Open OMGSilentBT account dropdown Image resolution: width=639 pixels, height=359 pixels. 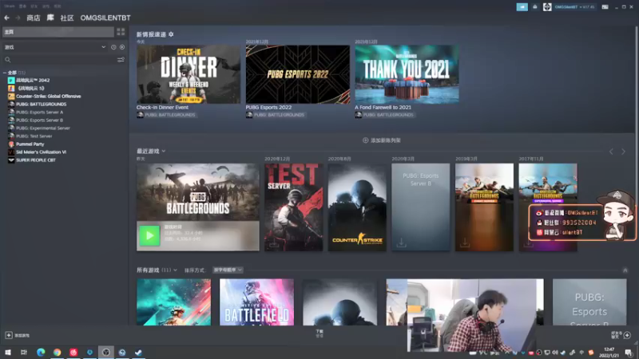(574, 7)
